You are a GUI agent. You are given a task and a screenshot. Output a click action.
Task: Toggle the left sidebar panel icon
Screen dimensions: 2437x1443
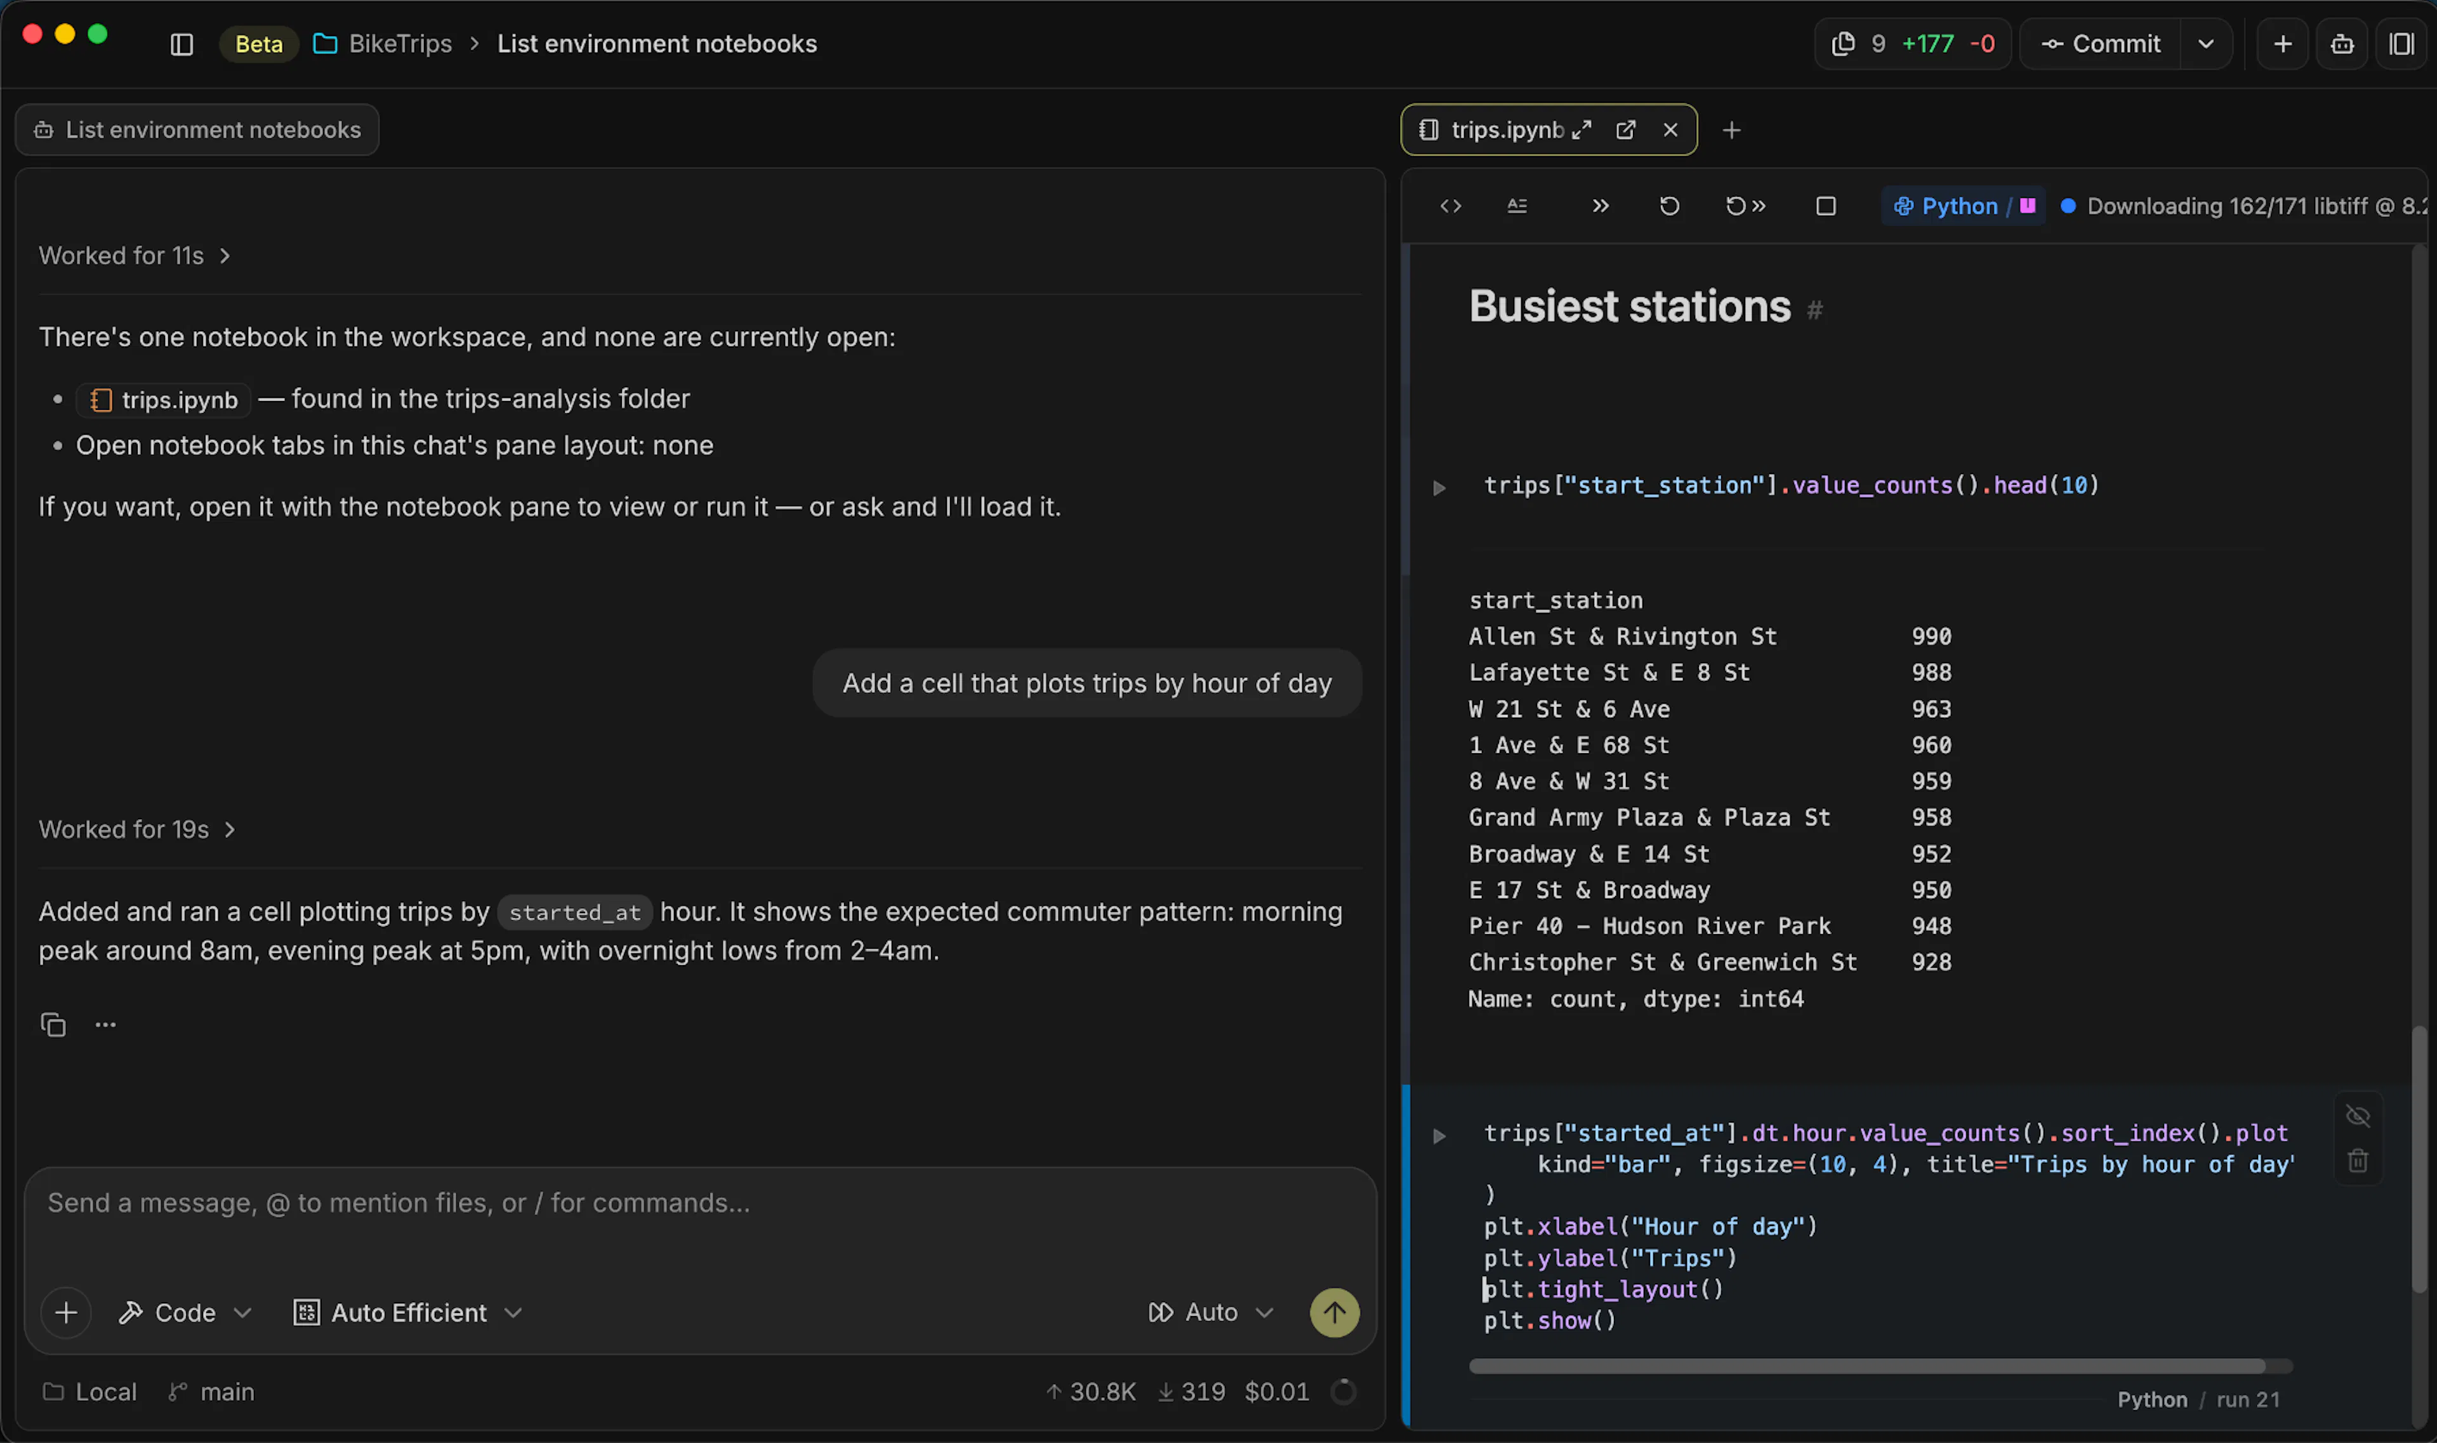(182, 44)
